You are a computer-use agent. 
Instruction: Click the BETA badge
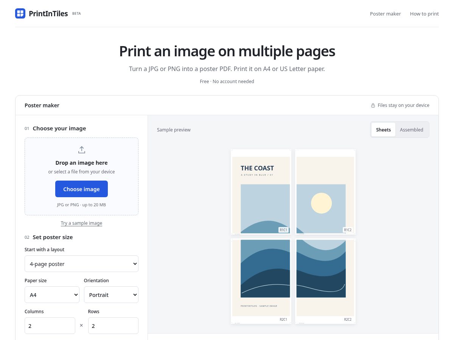click(76, 14)
